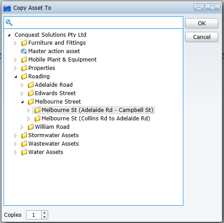
Task: Expand Melbourne St (Collins Rd to Adelaide Rd)
Action: point(28,119)
